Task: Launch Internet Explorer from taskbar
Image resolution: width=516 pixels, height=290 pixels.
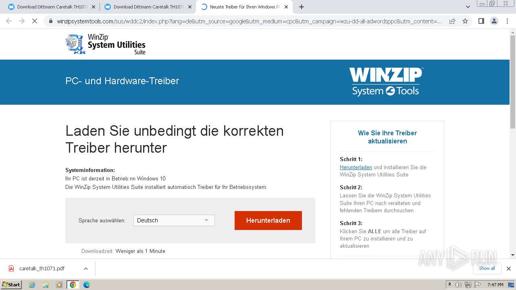Action: [32, 285]
